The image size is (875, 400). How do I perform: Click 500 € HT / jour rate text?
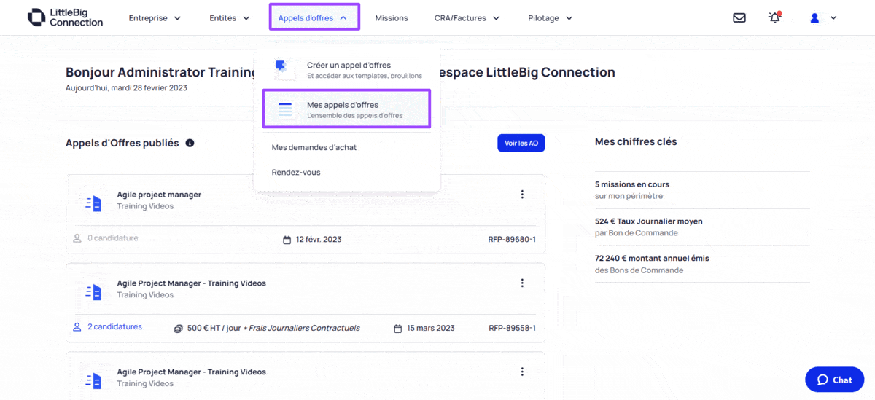[x=215, y=328]
